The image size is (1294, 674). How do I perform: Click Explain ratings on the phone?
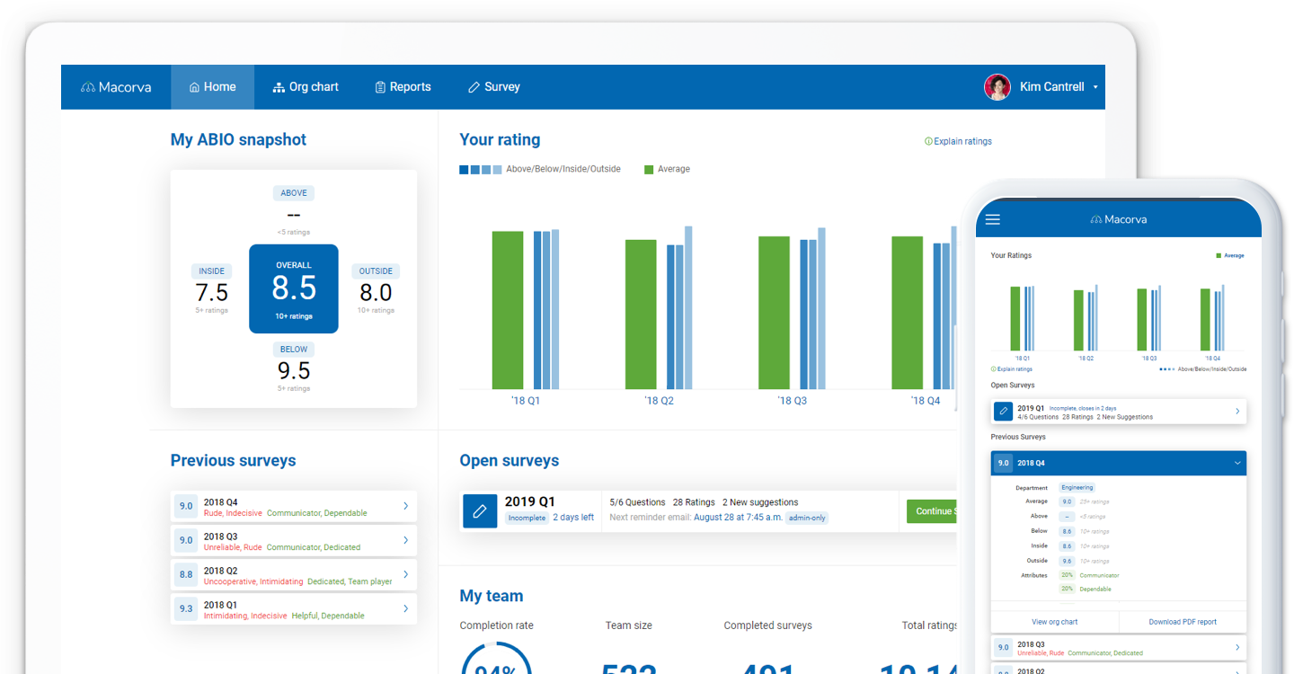click(1012, 369)
